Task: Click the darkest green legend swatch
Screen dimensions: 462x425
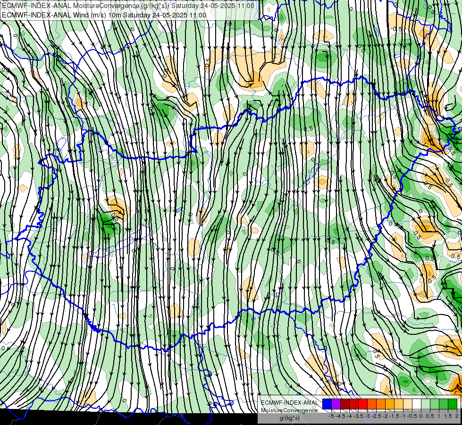Action: click(453, 404)
